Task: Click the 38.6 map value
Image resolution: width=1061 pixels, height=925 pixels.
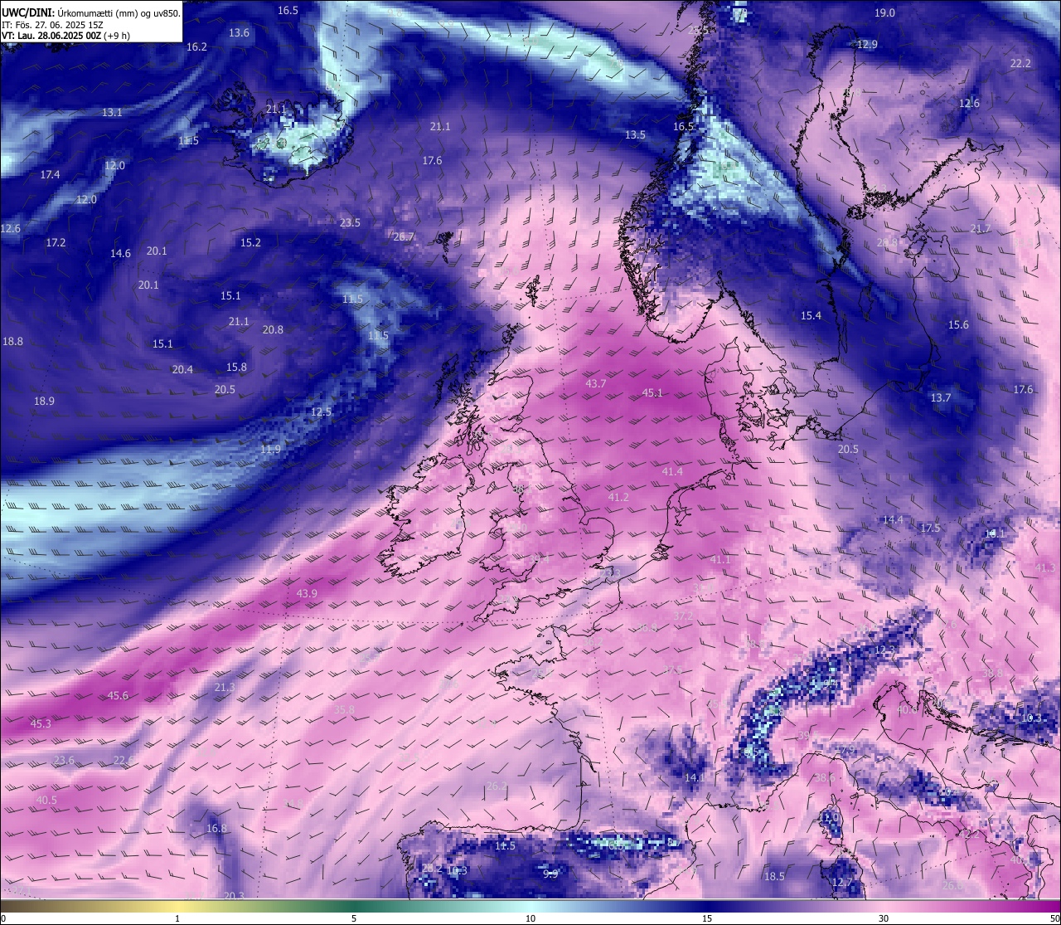Action: 825,778
